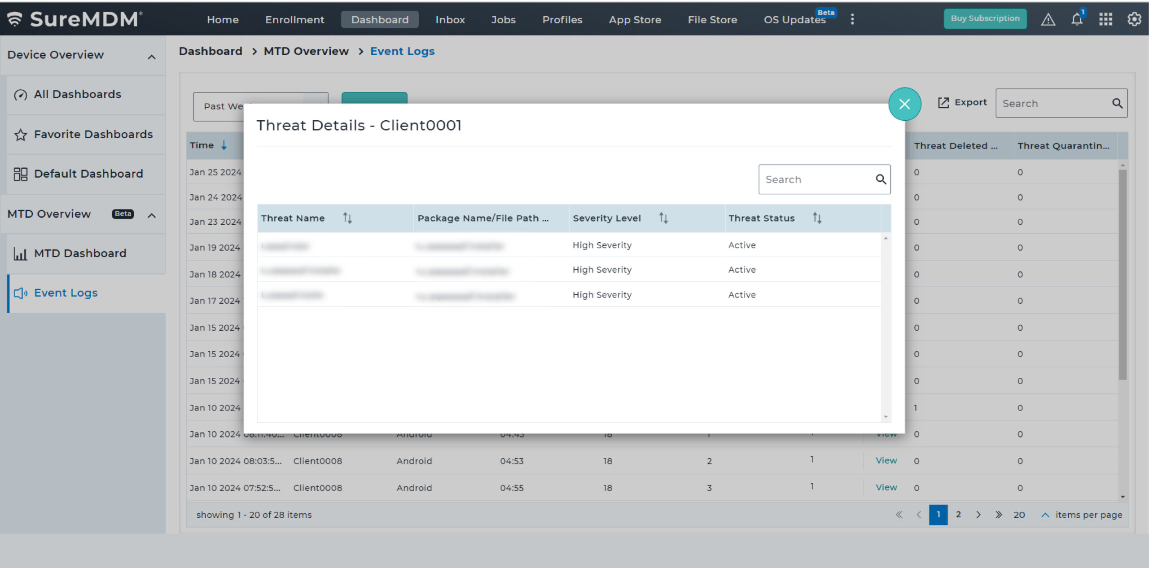Click the search magnifier in the Threat Details dialog
This screenshot has height=568, width=1149.
[x=881, y=179]
